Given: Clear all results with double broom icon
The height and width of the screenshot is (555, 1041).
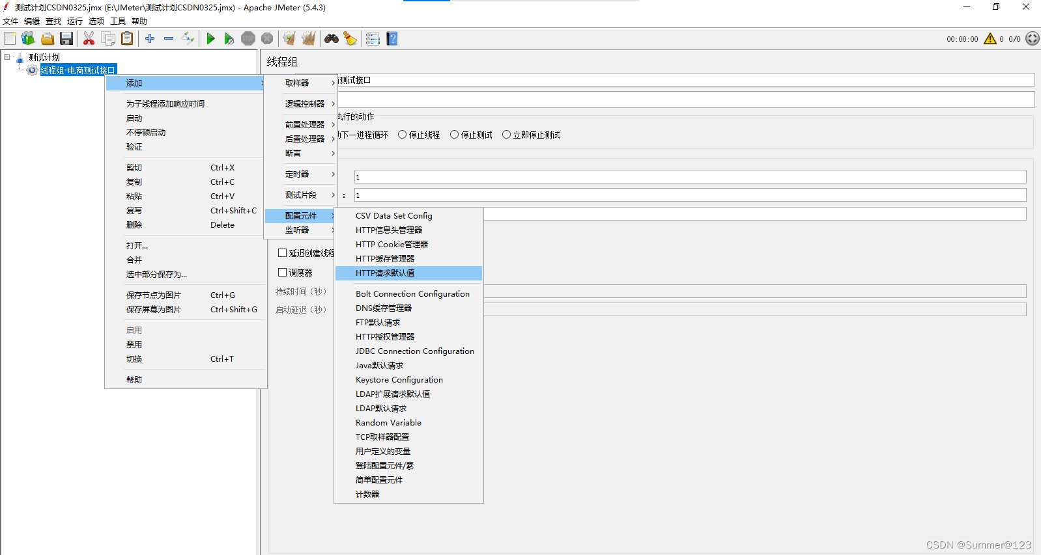Looking at the screenshot, I should [309, 38].
